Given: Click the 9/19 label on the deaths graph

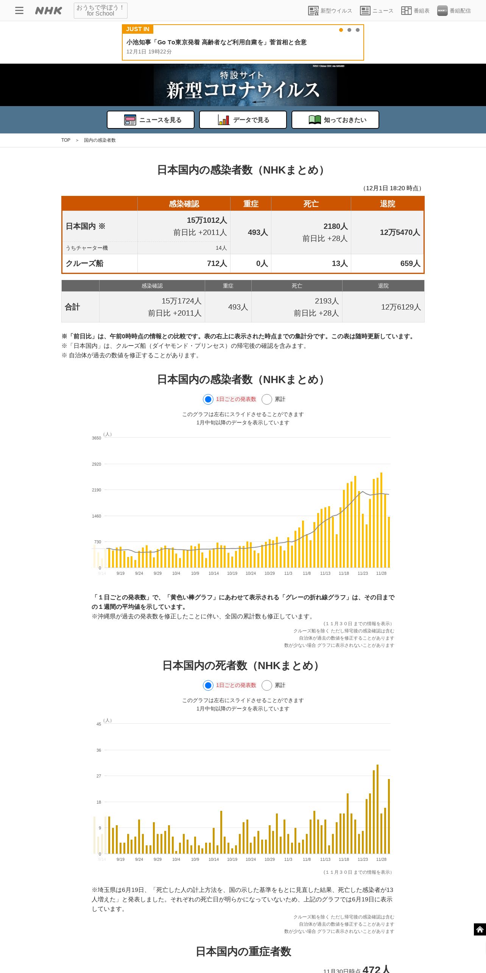Looking at the screenshot, I should tap(120, 859).
